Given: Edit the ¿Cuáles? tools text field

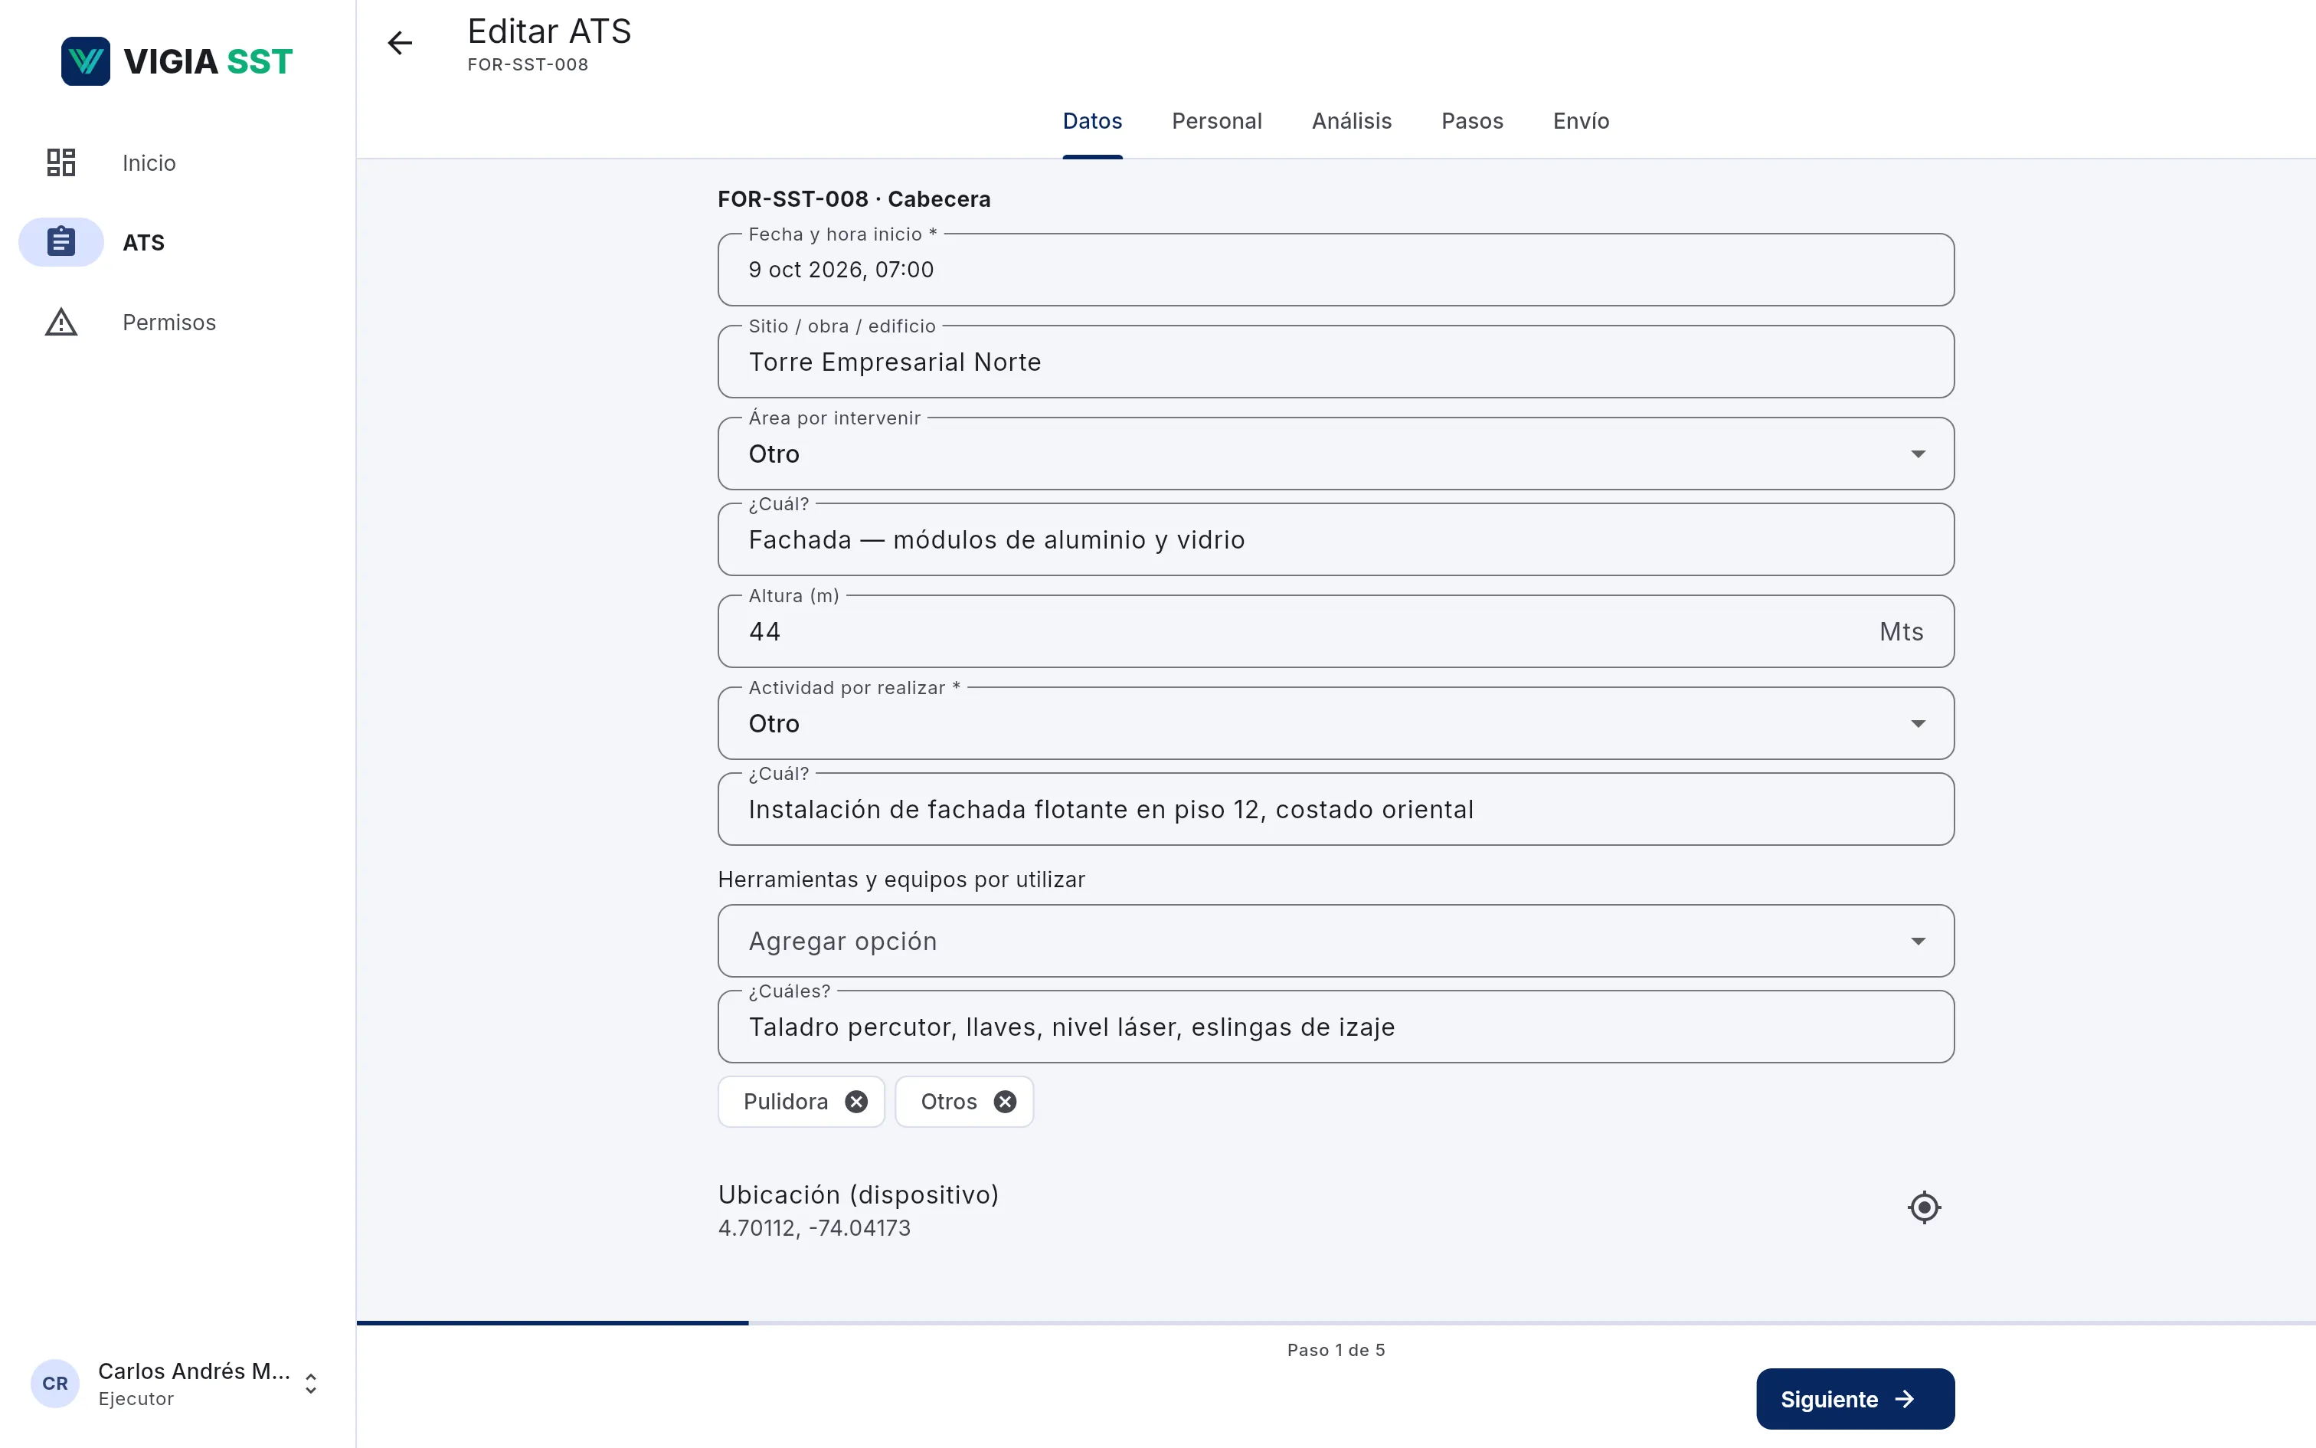Looking at the screenshot, I should (1335, 1027).
